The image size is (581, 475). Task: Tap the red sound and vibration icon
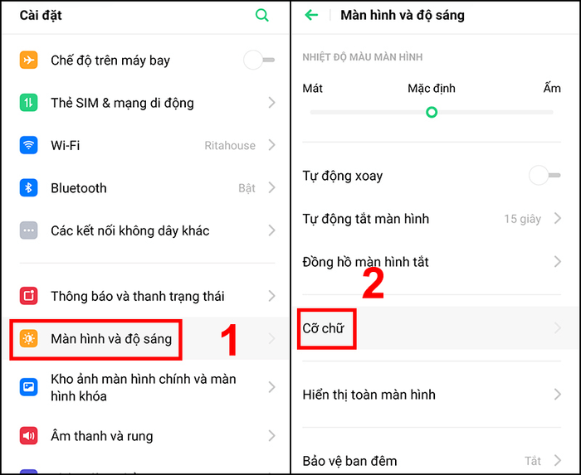(x=28, y=436)
